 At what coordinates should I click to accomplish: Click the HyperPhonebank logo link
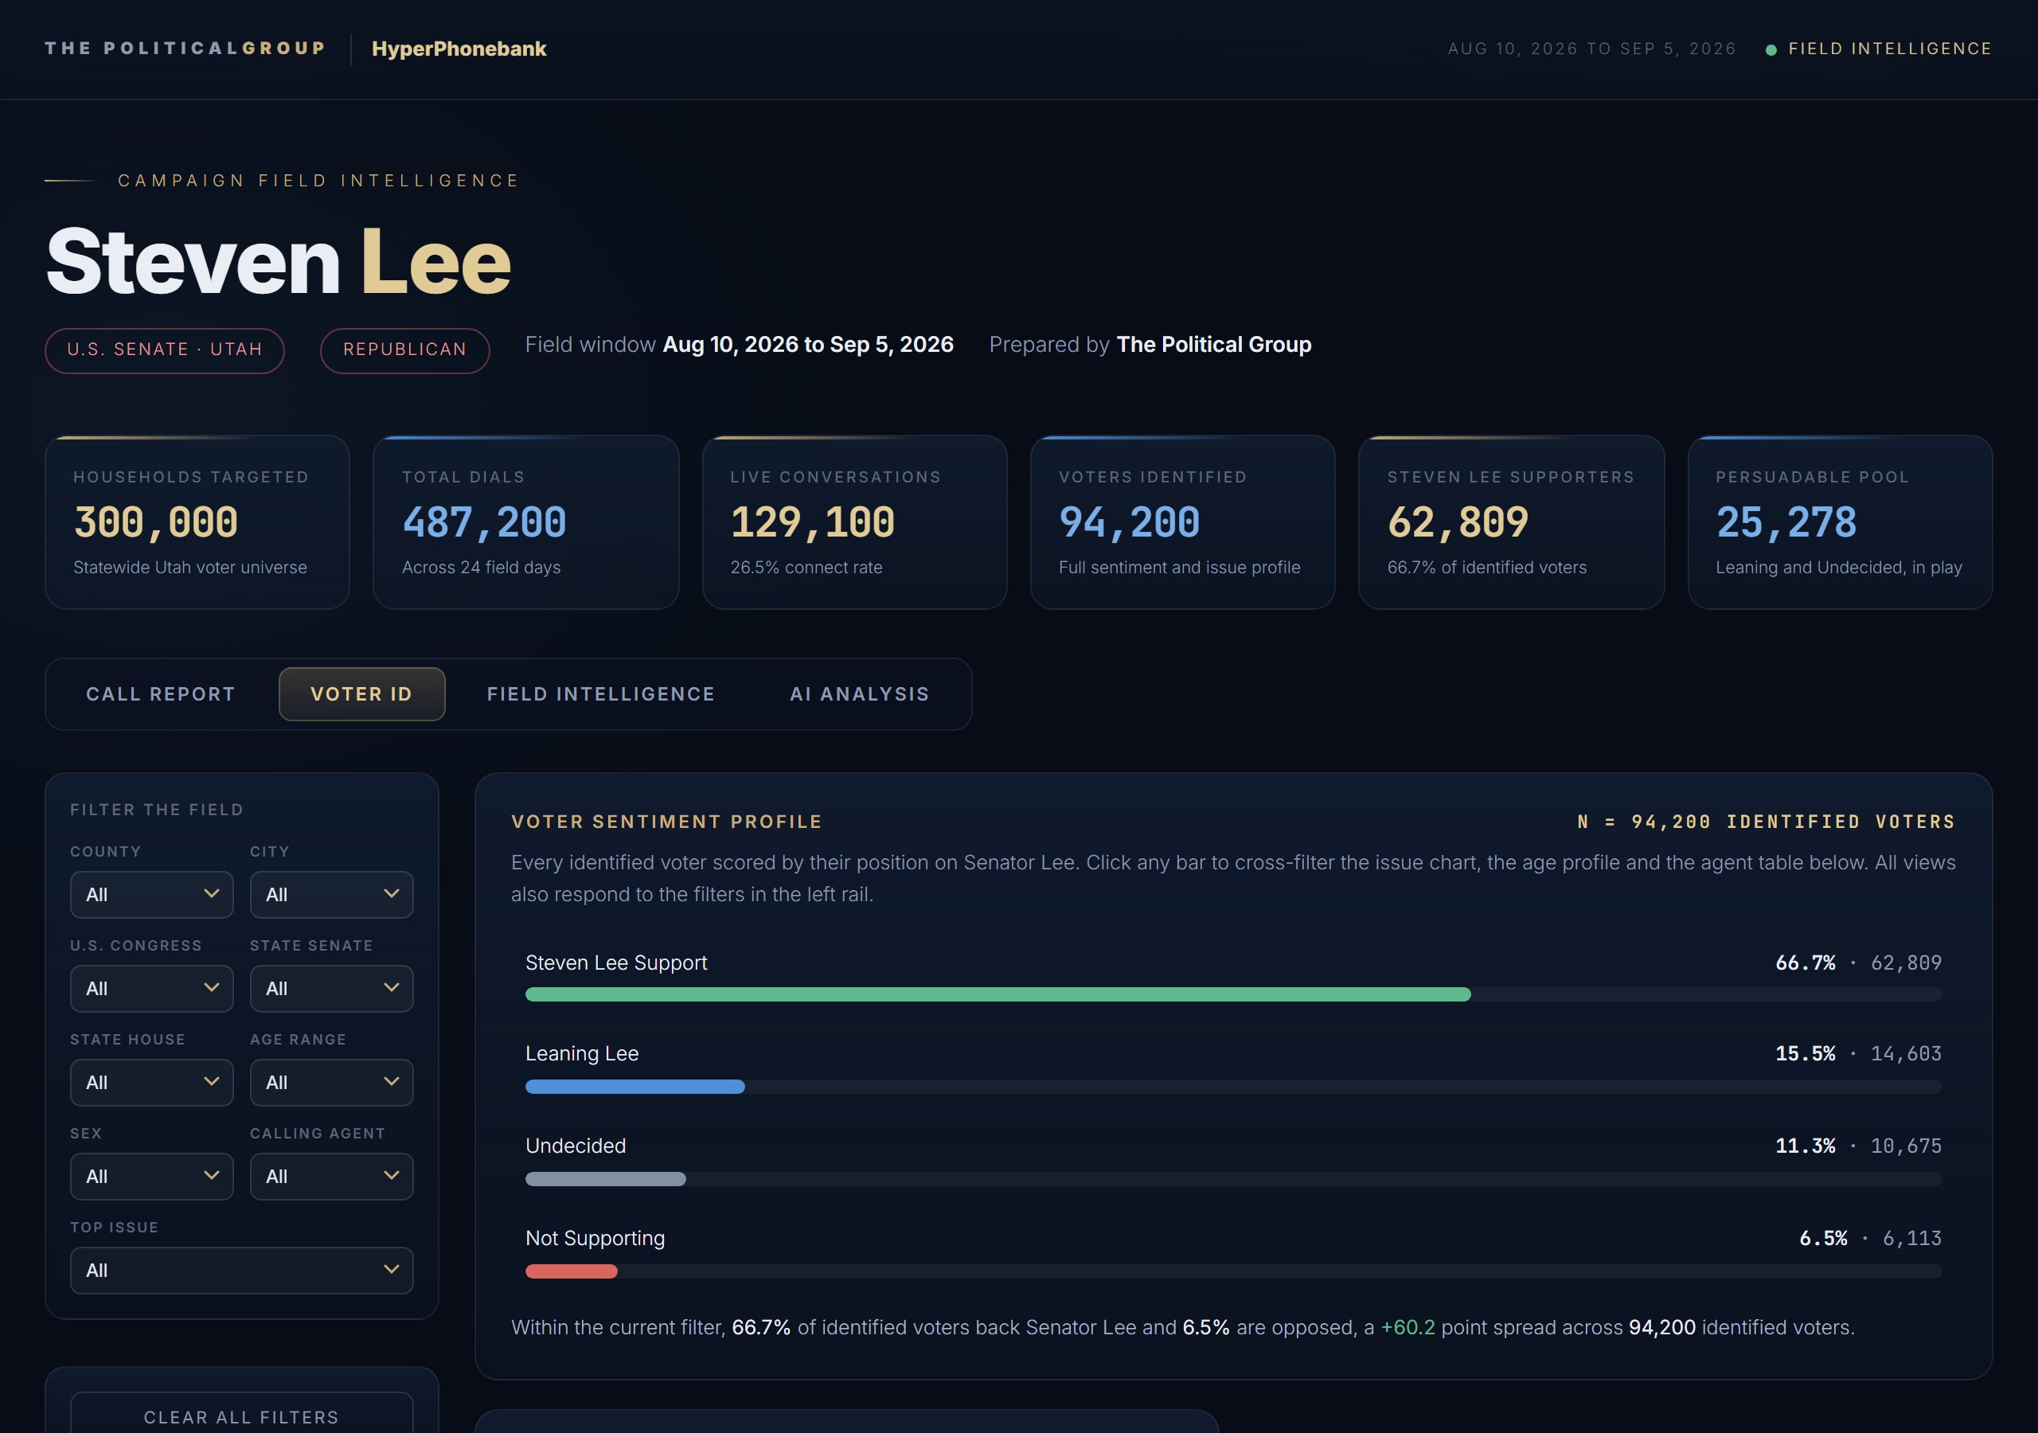pos(459,49)
